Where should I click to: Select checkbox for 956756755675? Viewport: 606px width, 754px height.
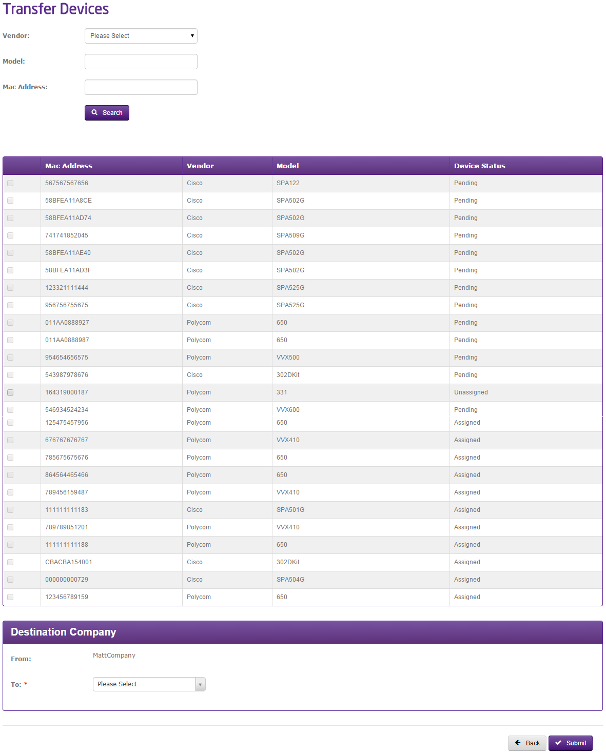tap(10, 305)
